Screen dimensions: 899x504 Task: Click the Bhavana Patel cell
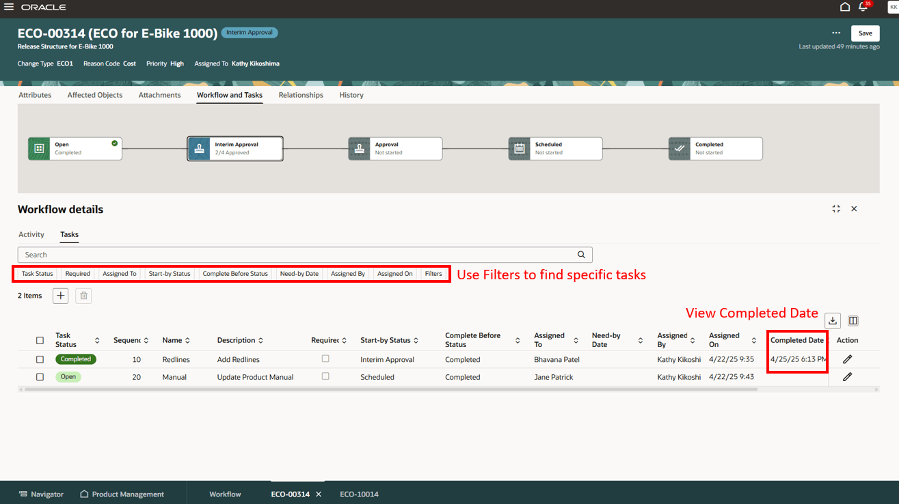click(x=556, y=359)
